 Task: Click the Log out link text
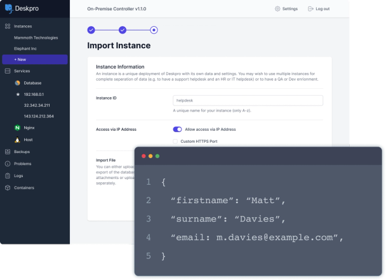coord(323,9)
